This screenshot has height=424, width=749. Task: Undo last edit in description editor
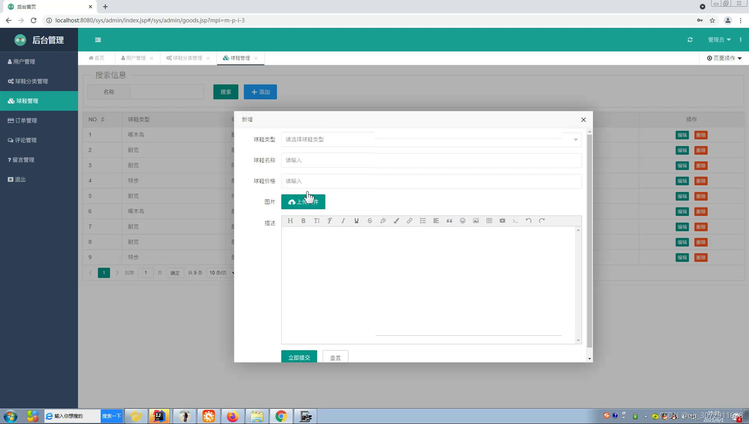coord(529,221)
